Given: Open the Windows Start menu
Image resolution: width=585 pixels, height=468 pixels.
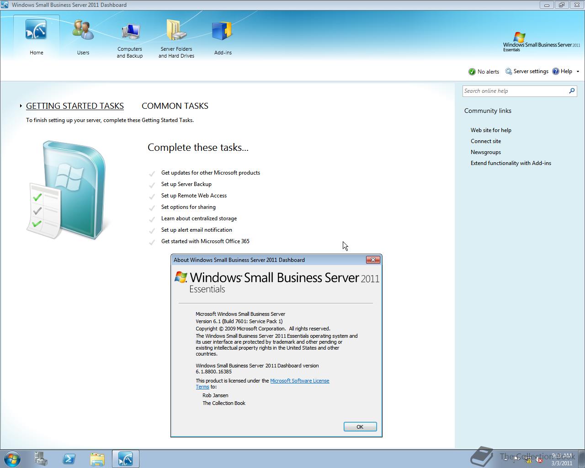Looking at the screenshot, I should pyautogui.click(x=12, y=458).
